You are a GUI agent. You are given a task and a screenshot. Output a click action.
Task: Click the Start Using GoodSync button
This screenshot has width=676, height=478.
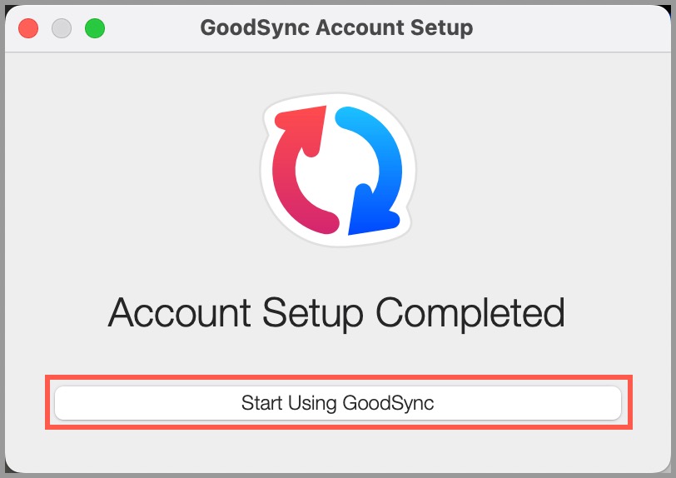[337, 402]
